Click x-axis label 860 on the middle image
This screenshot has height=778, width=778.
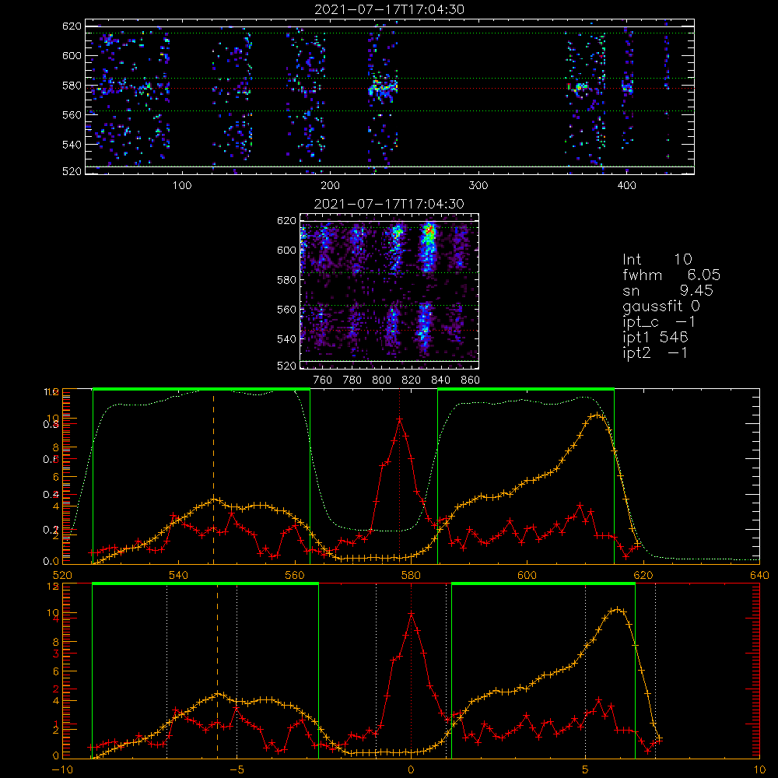pyautogui.click(x=471, y=380)
